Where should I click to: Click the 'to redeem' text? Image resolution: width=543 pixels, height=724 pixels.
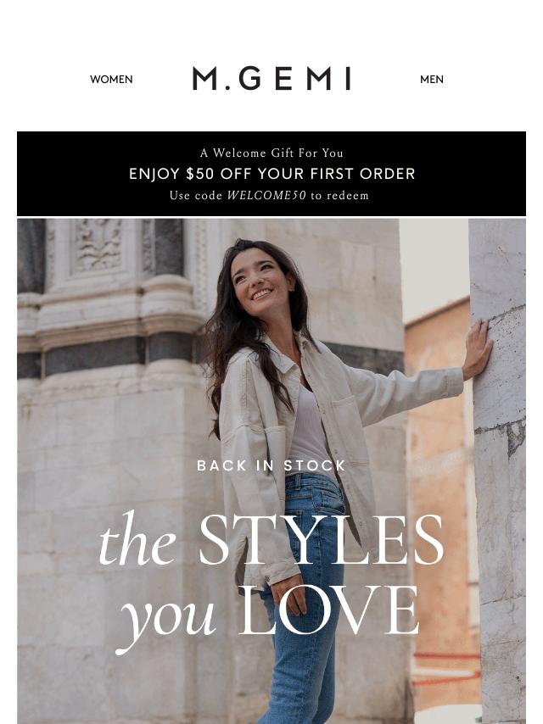(339, 195)
